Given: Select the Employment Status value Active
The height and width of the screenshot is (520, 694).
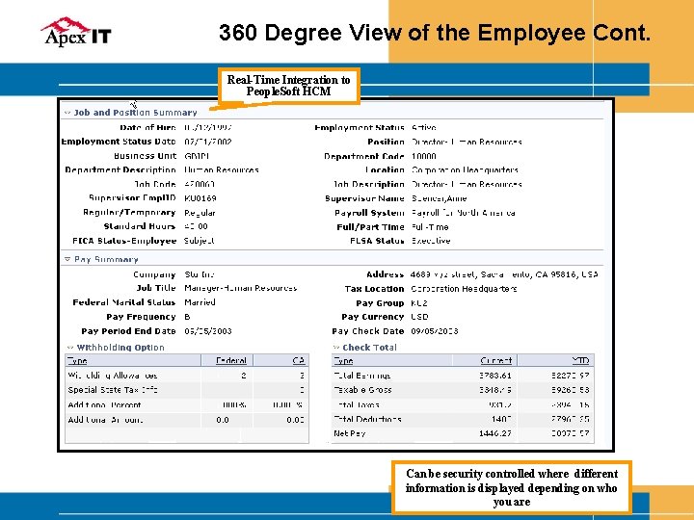Looking at the screenshot, I should point(423,128).
